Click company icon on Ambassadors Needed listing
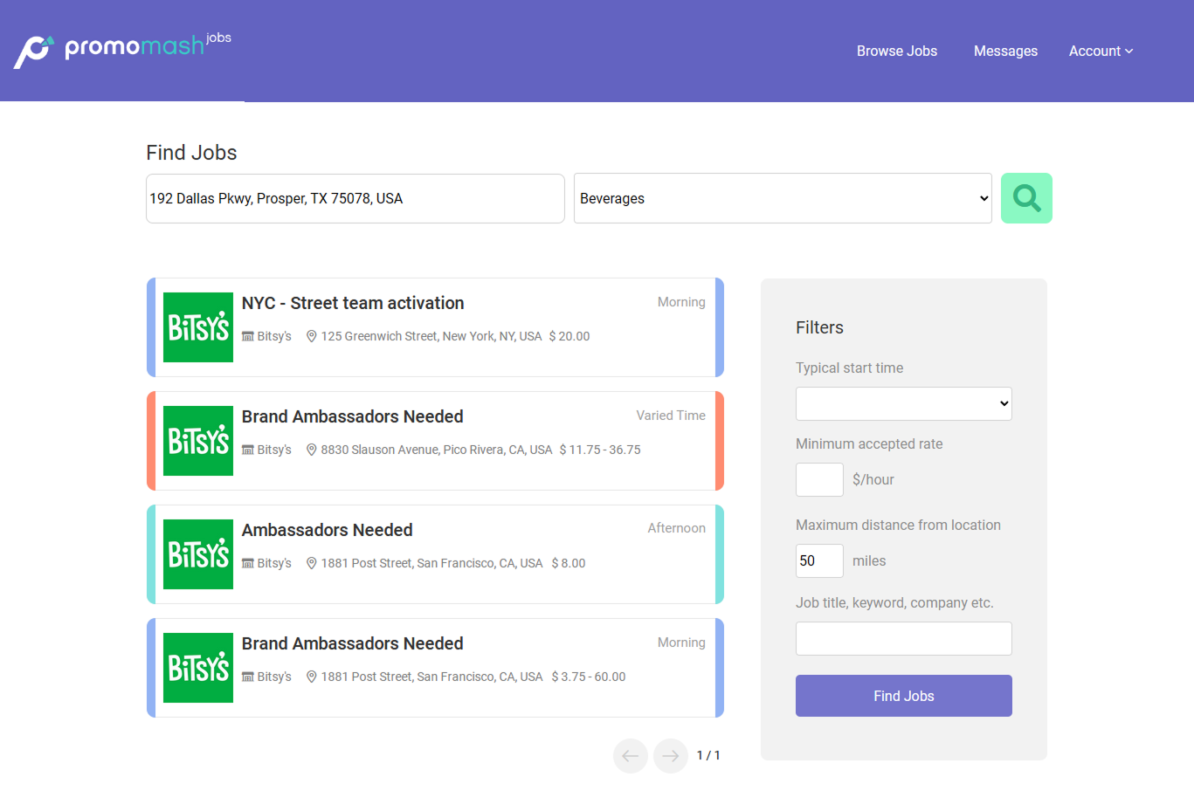1194x811 pixels. tap(248, 563)
